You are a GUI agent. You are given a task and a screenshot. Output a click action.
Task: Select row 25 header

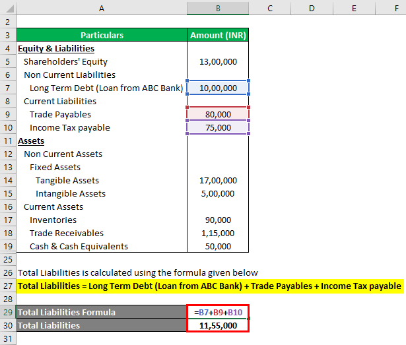(8, 260)
